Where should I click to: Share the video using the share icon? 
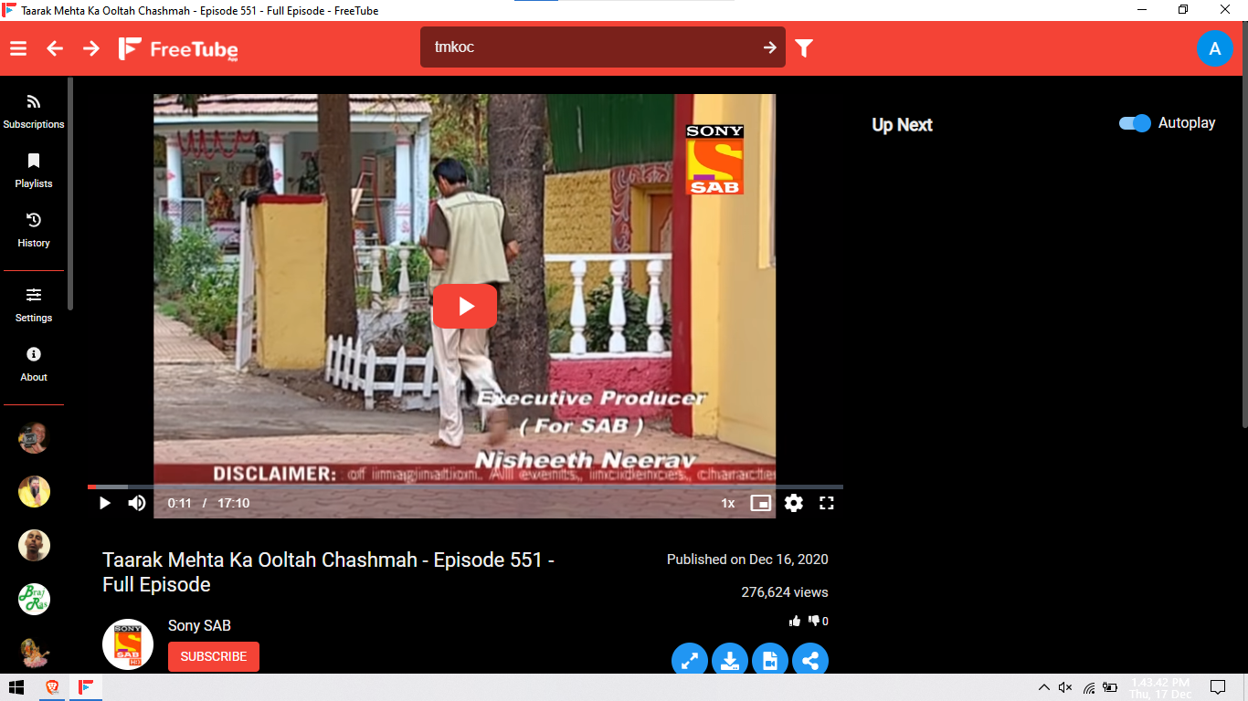pos(810,659)
